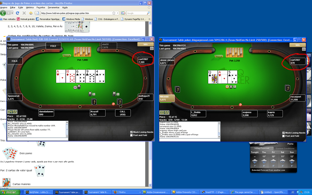
Task: Reload the page in Firefox
Action: click(17, 13)
